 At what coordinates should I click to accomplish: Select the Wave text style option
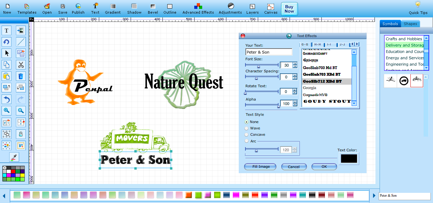tap(247, 128)
